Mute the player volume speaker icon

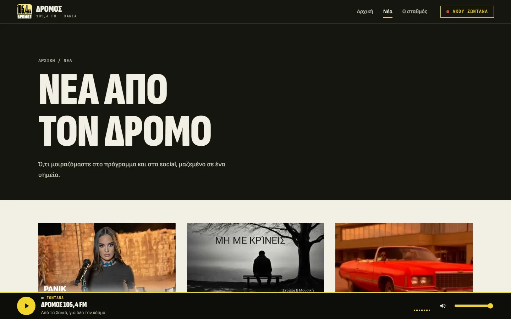click(443, 306)
